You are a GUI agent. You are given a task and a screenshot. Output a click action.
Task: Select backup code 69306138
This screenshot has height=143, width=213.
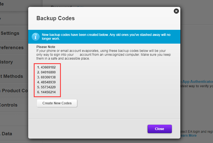point(48,77)
